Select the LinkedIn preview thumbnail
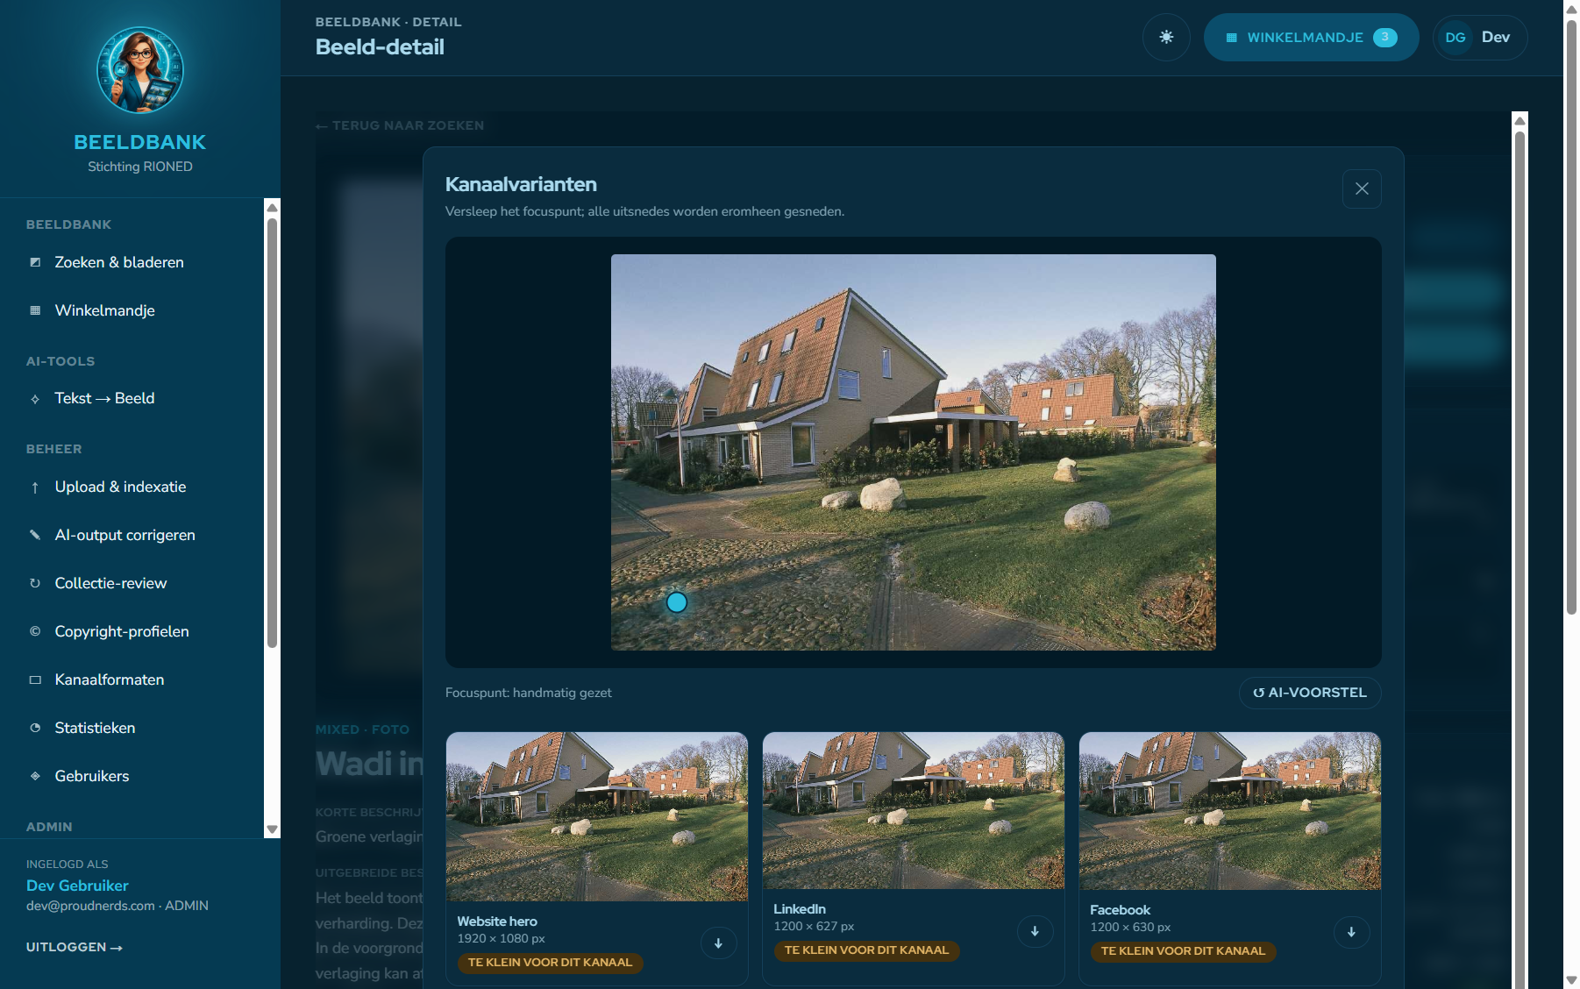 914,811
